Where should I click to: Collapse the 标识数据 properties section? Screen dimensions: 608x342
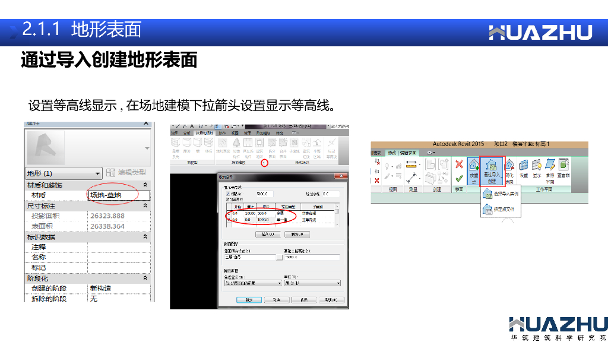pyautogui.click(x=145, y=236)
